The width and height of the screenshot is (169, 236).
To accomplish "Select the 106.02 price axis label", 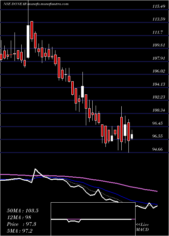I will point(159,71).
